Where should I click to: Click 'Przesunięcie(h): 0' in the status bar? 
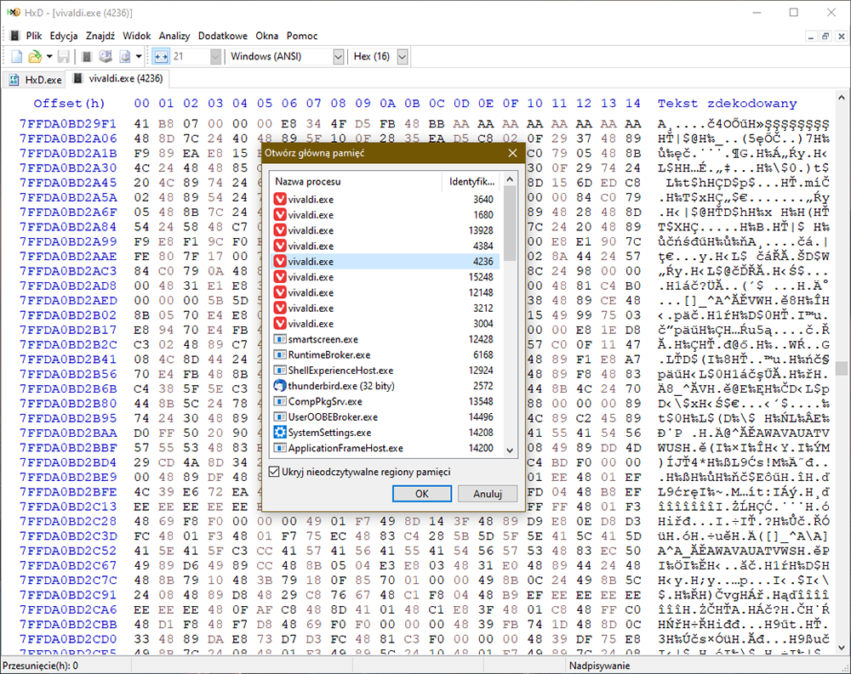click(x=40, y=666)
